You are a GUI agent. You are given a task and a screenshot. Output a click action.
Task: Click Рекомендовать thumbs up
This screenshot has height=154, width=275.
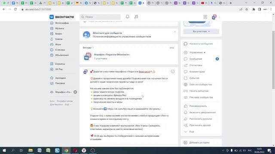[x=186, y=106]
